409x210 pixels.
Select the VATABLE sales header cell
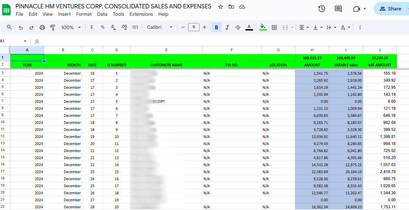[346, 65]
